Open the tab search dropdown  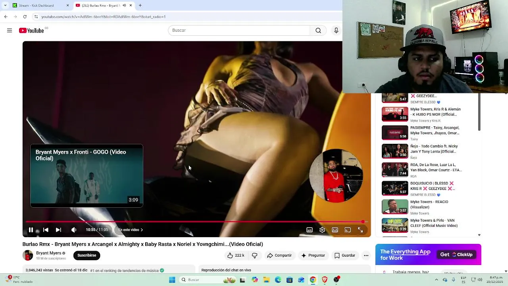[x=5, y=6]
